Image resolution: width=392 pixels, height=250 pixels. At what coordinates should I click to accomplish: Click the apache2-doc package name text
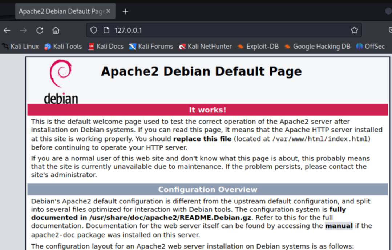[x=53, y=235]
